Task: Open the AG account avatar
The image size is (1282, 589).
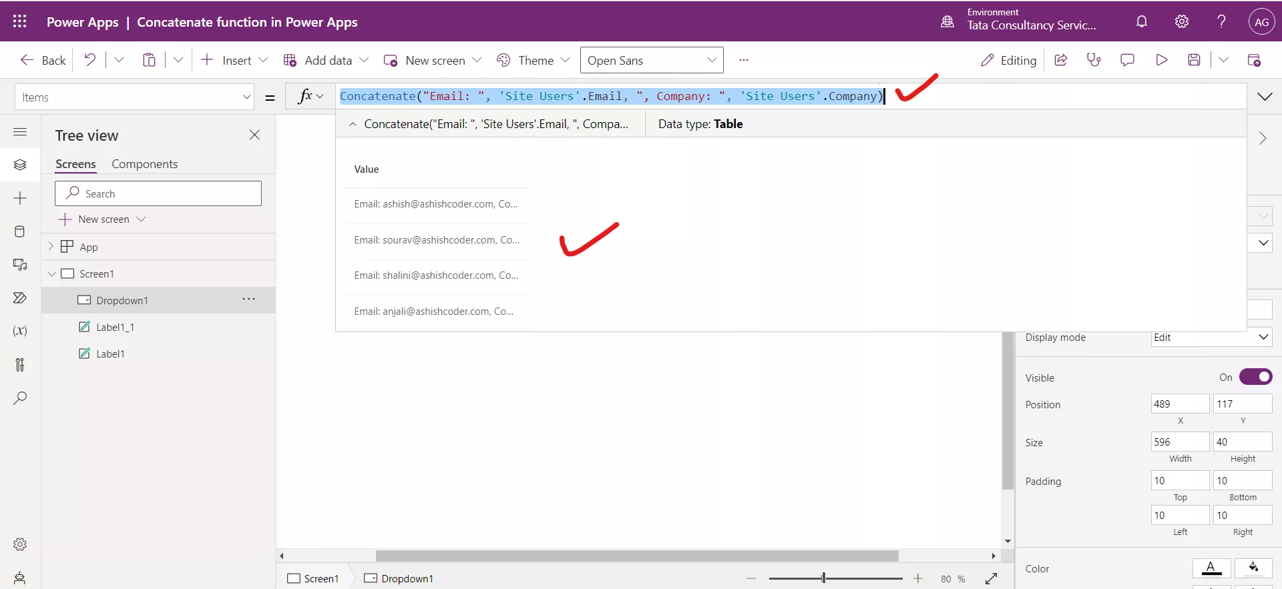Action: (1261, 21)
